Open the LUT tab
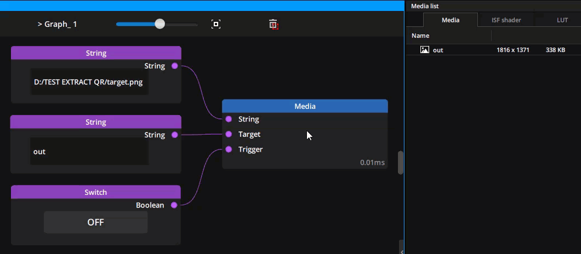Screen dimensions: 581x254 (562, 20)
